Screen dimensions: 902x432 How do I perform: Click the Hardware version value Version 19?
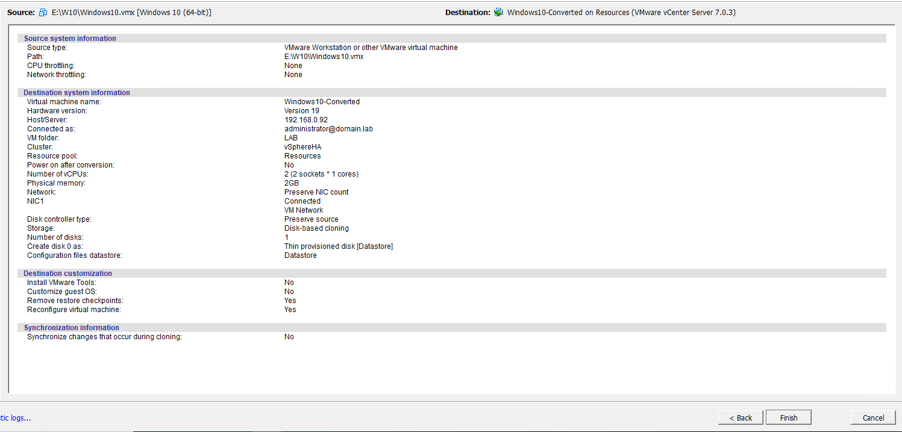pos(302,111)
